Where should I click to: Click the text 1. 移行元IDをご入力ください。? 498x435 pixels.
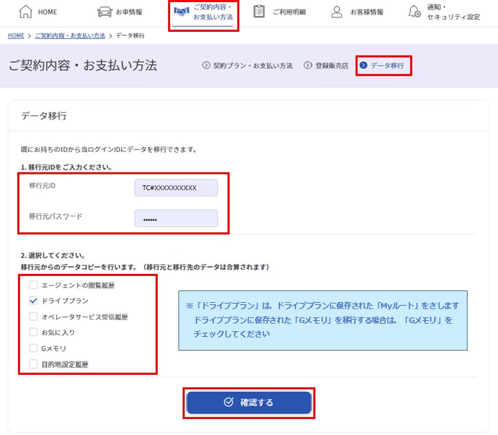point(66,167)
